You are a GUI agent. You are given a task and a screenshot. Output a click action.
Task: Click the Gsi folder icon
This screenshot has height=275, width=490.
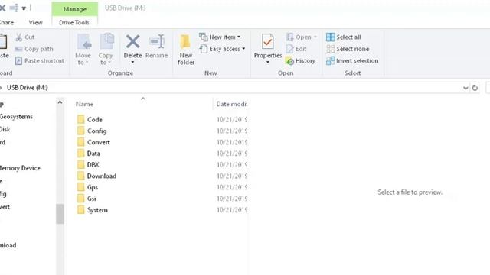(x=81, y=199)
